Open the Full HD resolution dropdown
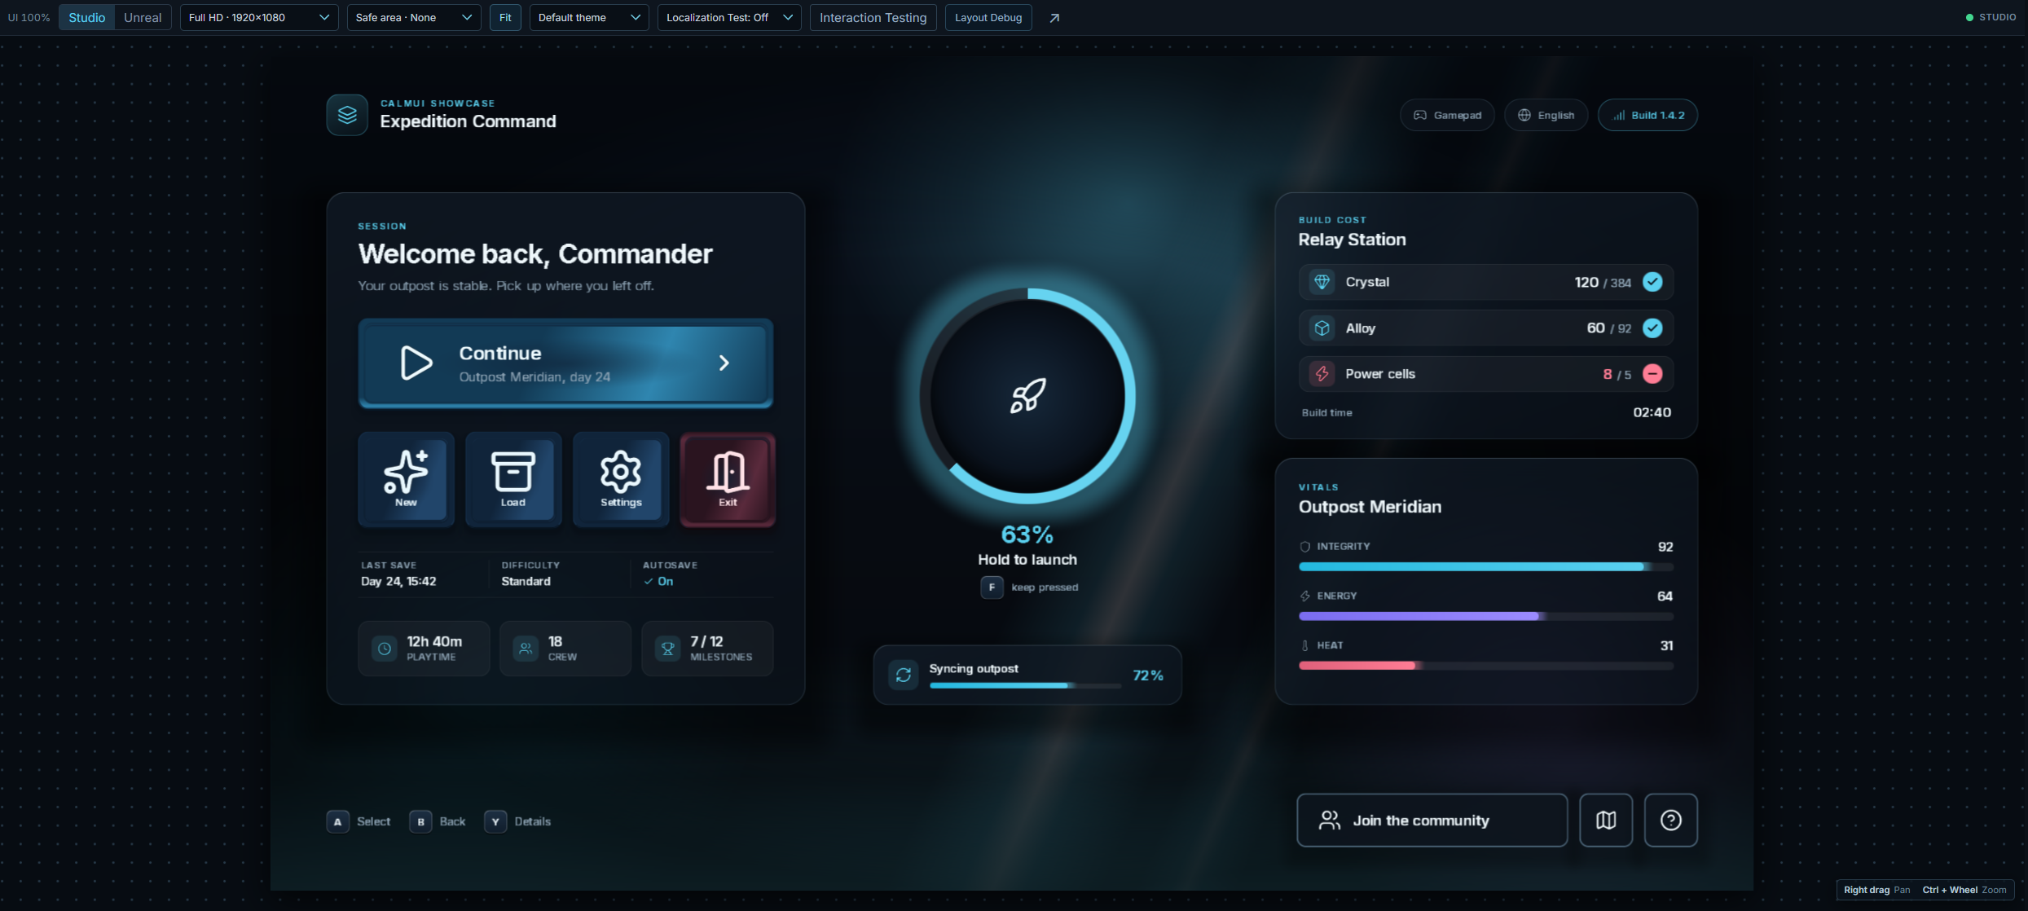 [x=259, y=18]
